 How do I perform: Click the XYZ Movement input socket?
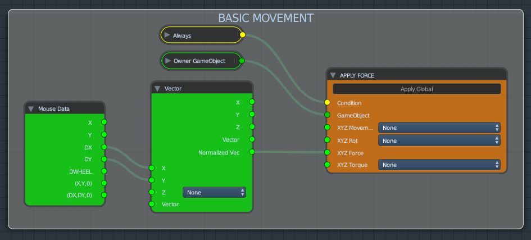coord(327,128)
